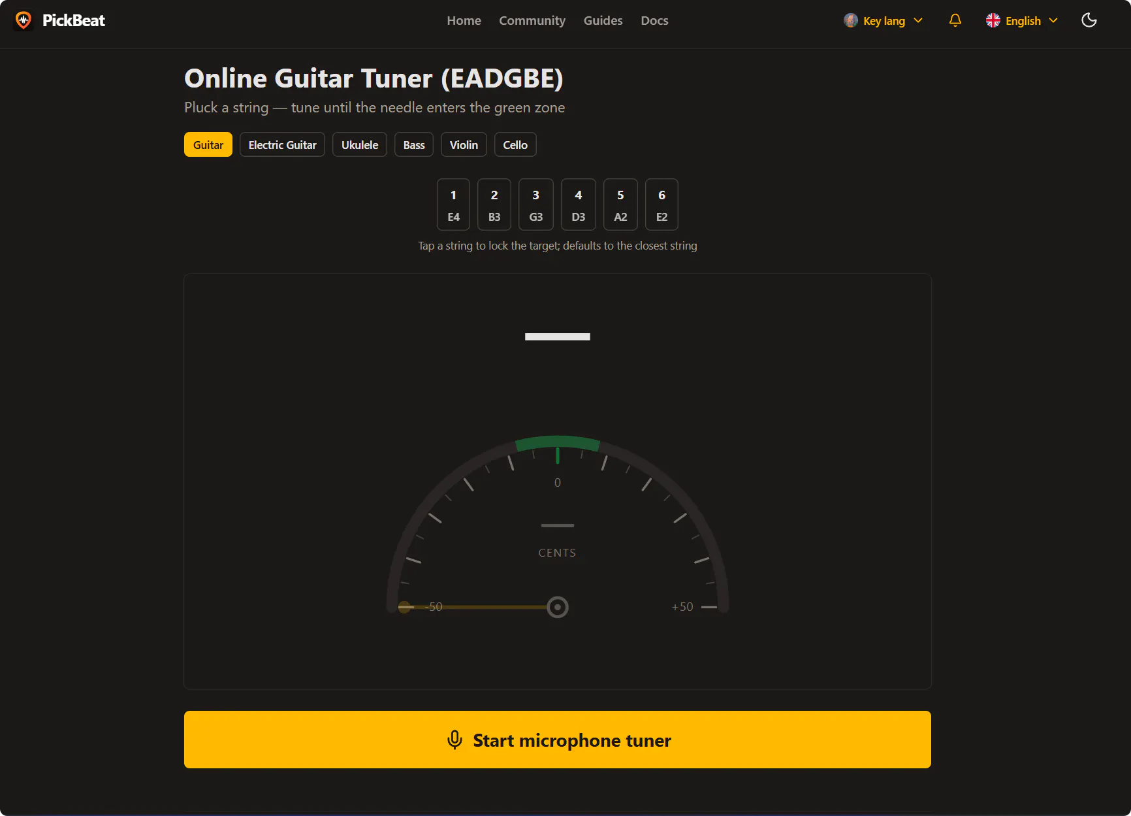Click the Tap a string hint text
The image size is (1131, 816).
(x=558, y=246)
